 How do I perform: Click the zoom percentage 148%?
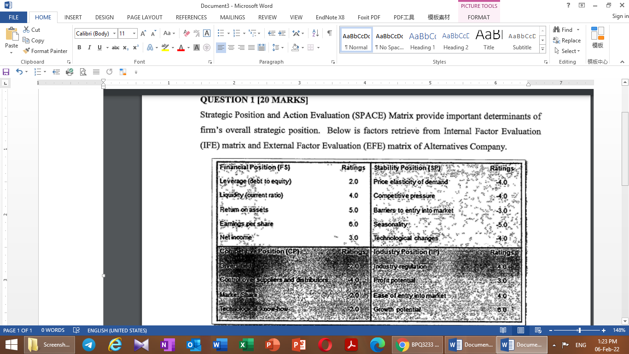[x=618, y=330]
